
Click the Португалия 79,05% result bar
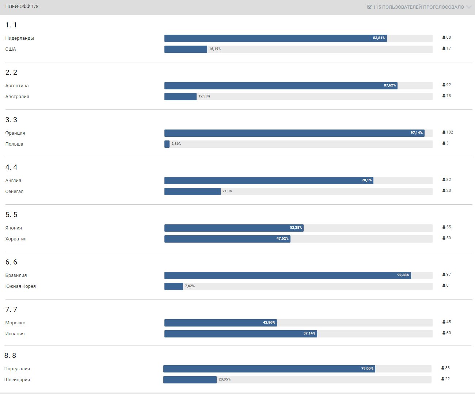click(269, 369)
